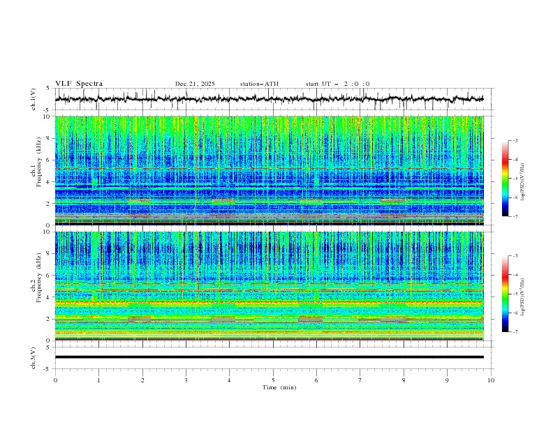Click the ch.1 PSD color scale bar
Screen dimensions: 553x427
pos(505,178)
